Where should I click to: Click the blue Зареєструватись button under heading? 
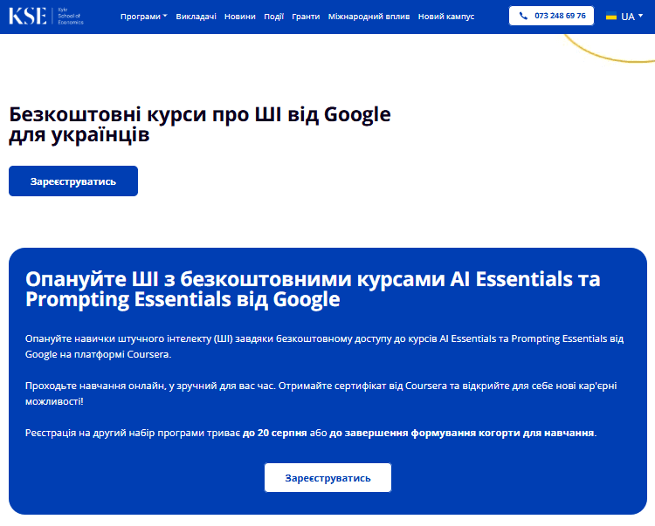pos(73,181)
